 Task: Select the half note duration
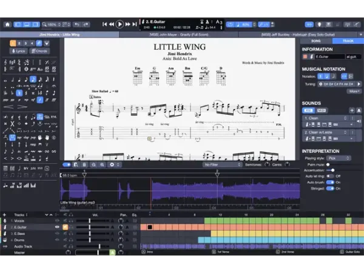12,80
